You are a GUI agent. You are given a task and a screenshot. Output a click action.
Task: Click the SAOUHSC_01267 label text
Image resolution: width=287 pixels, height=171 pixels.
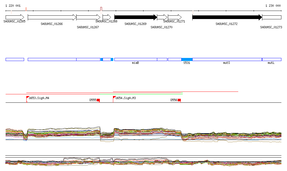[88, 27]
